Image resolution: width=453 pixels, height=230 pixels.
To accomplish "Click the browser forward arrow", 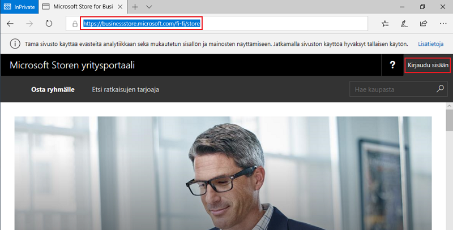I will tap(29, 24).
